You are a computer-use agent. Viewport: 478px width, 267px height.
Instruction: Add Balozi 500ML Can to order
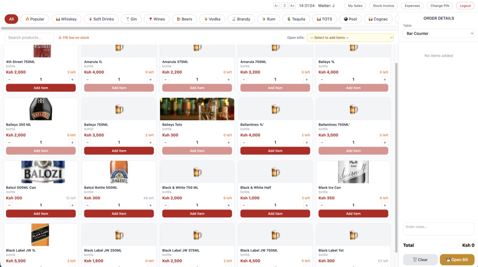click(x=41, y=214)
